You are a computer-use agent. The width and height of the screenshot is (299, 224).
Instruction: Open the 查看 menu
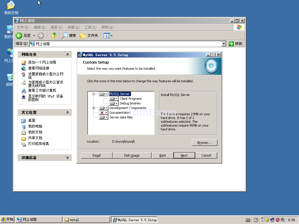[x=57, y=27]
